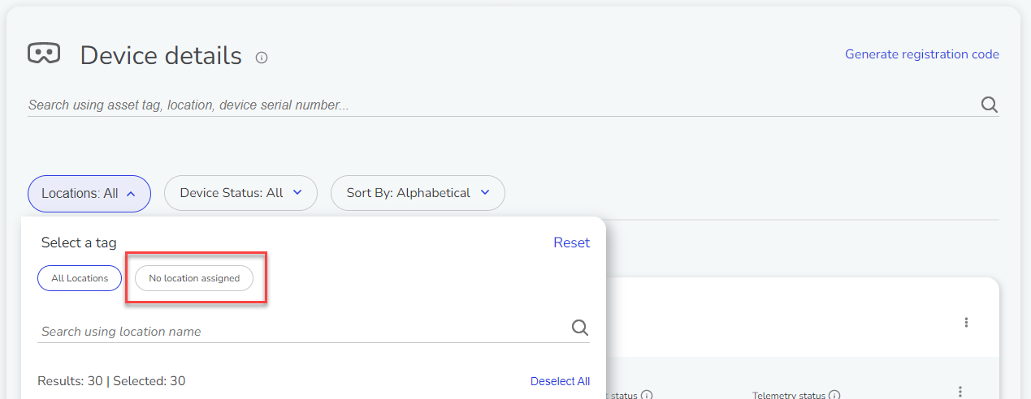This screenshot has height=399, width=1031.
Task: Open the Sort By: Alphabetical dropdown
Action: point(418,193)
